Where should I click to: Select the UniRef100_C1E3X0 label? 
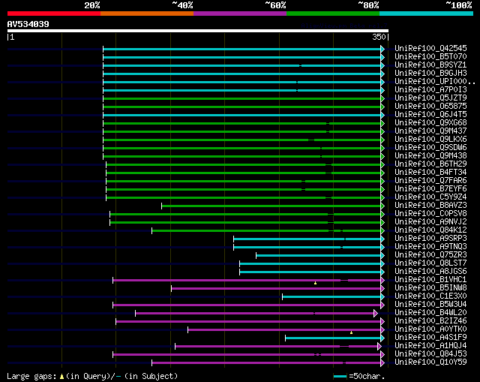pyautogui.click(x=430, y=296)
